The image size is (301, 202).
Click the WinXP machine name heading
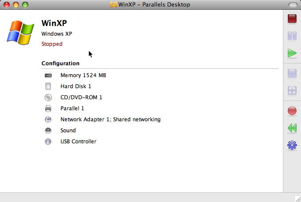tap(54, 23)
